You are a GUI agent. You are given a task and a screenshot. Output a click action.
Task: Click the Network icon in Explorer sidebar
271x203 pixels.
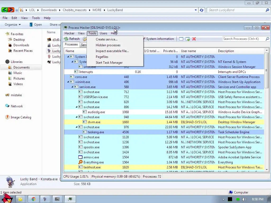tap(7, 106)
